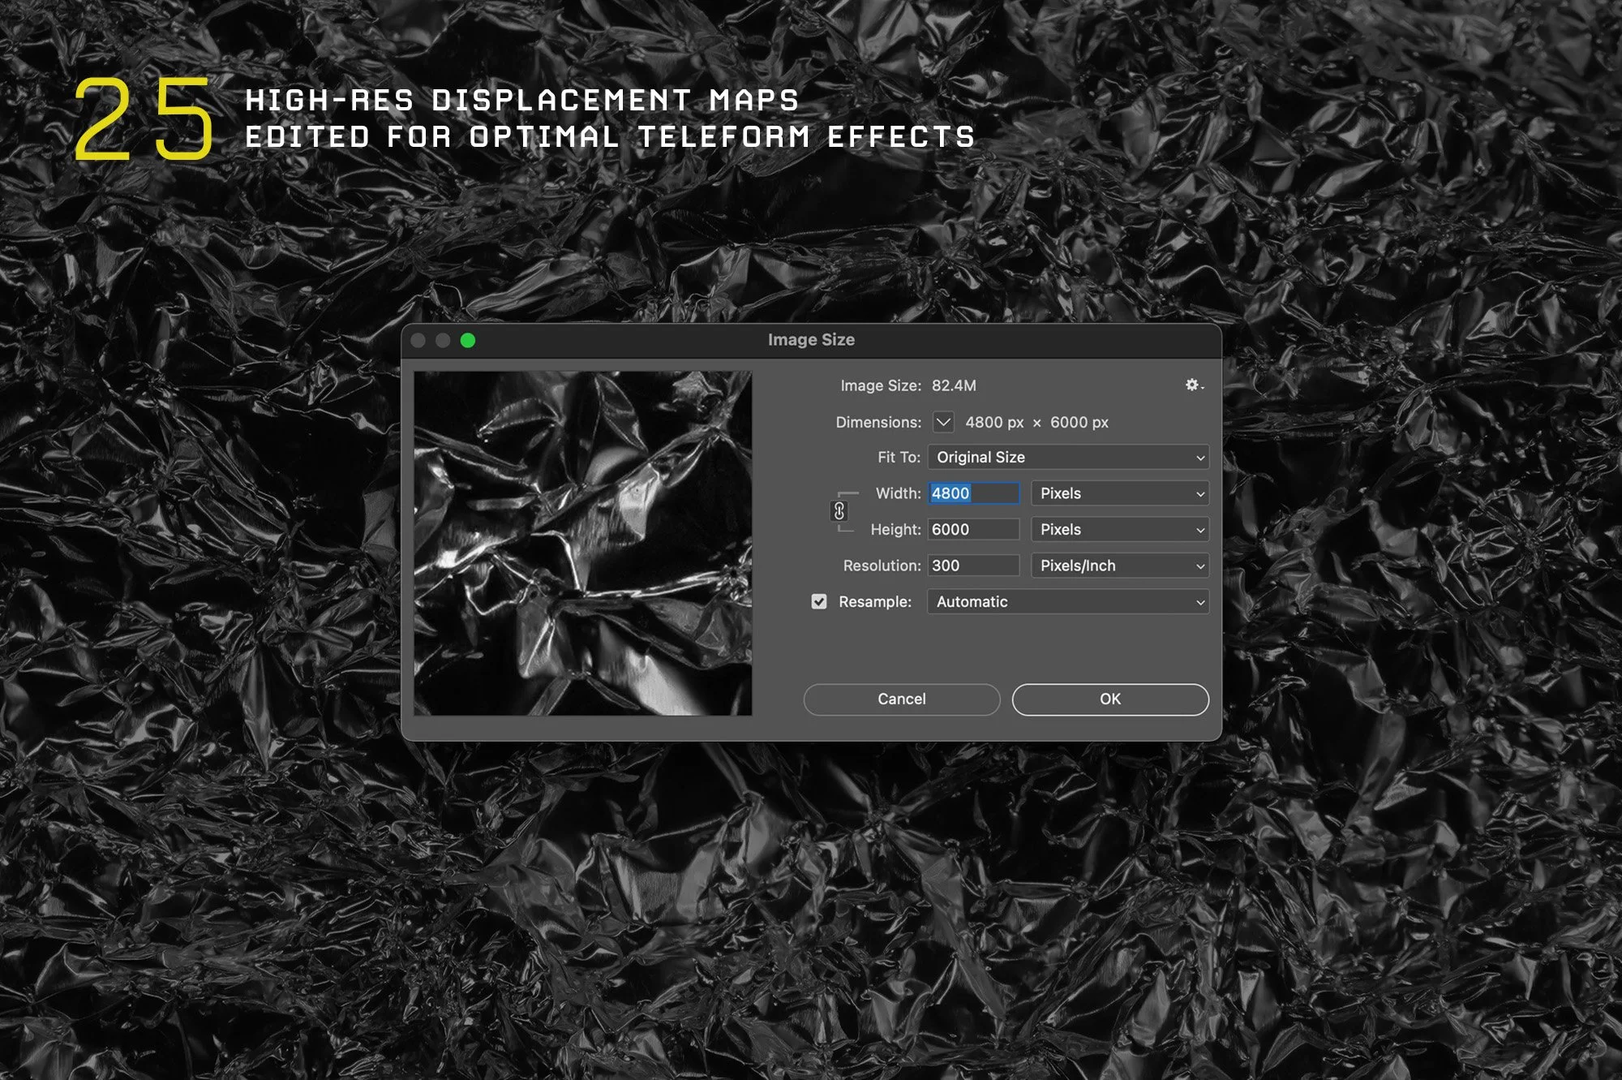Click the minimize window button

click(x=443, y=341)
